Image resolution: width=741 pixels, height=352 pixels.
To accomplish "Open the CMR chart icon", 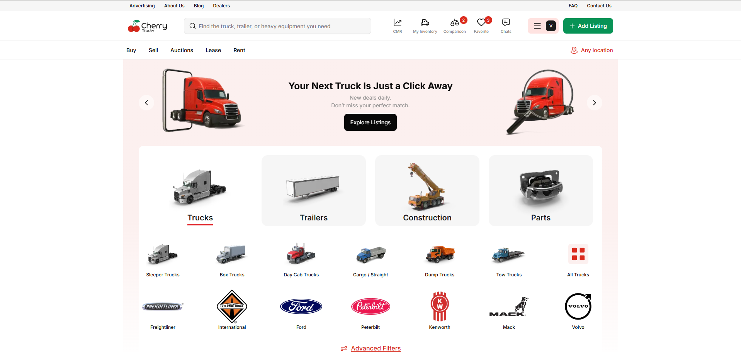I will pyautogui.click(x=397, y=23).
